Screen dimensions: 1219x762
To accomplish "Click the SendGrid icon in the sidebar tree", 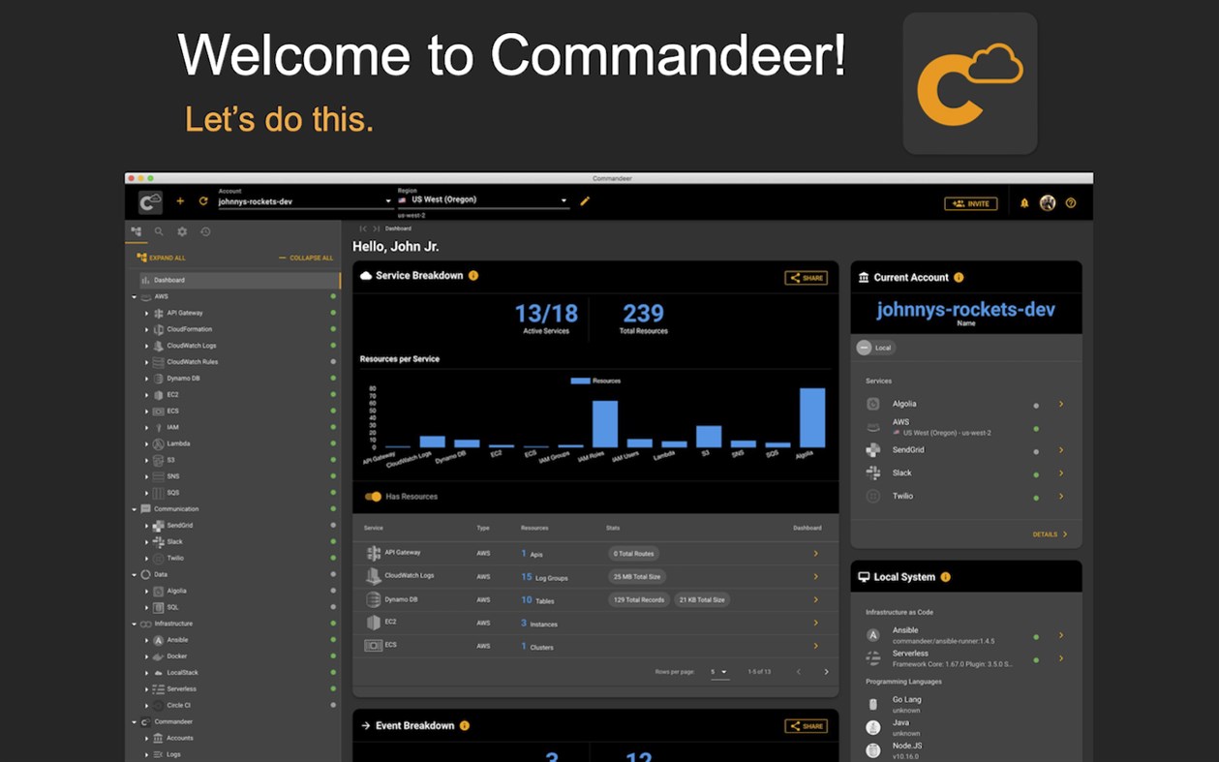I will tap(159, 526).
